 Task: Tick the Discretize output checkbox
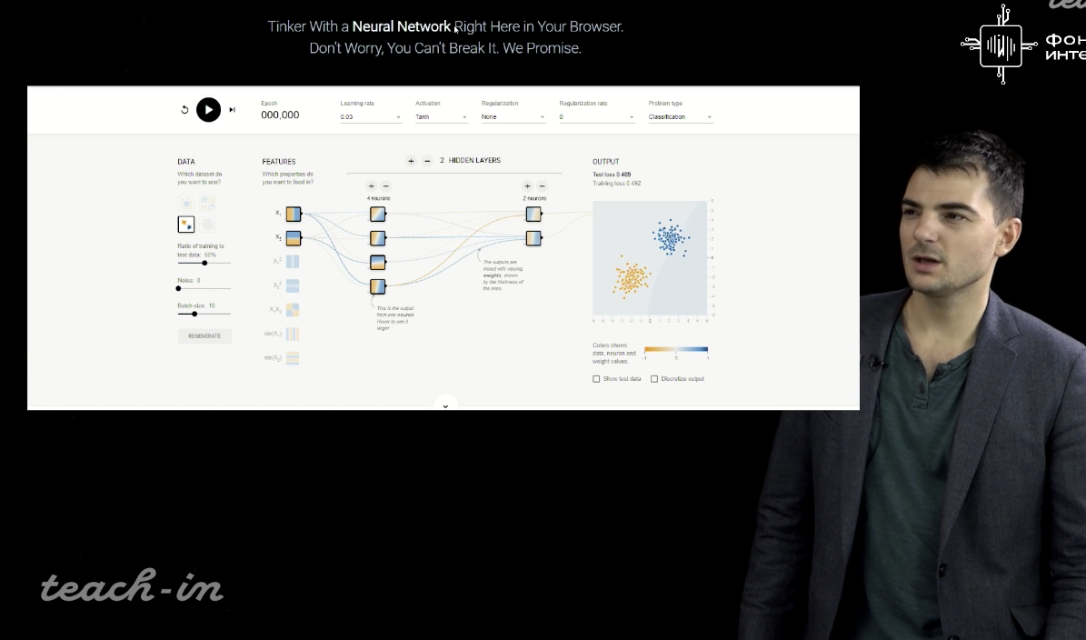(654, 379)
